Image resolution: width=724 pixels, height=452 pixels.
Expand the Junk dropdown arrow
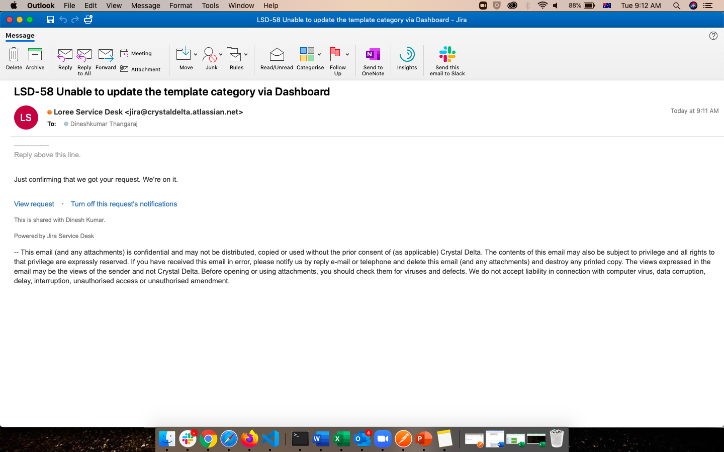click(x=221, y=54)
